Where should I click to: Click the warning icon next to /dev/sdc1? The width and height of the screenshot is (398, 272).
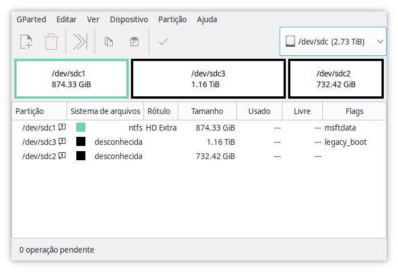coord(62,127)
